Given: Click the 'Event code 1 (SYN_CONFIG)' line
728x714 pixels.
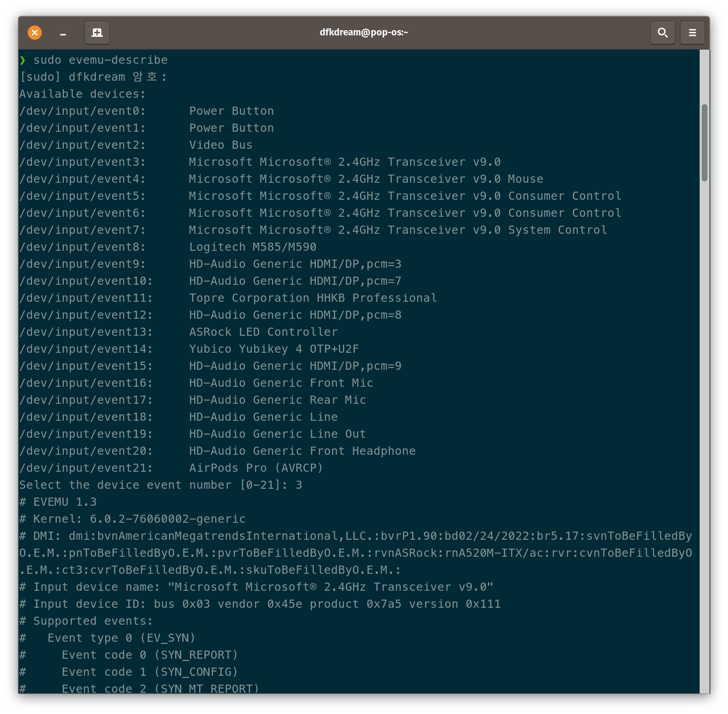Looking at the screenshot, I should [129, 672].
